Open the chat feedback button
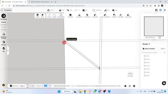Viewport: 168px width, 94px height. (164, 83)
